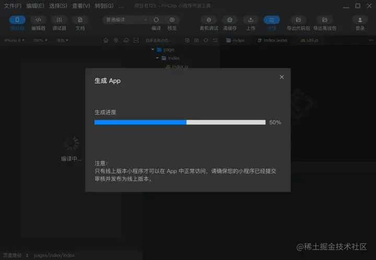Open the iPhone device model dropdown
The width and height of the screenshot is (376, 260).
tap(15, 40)
